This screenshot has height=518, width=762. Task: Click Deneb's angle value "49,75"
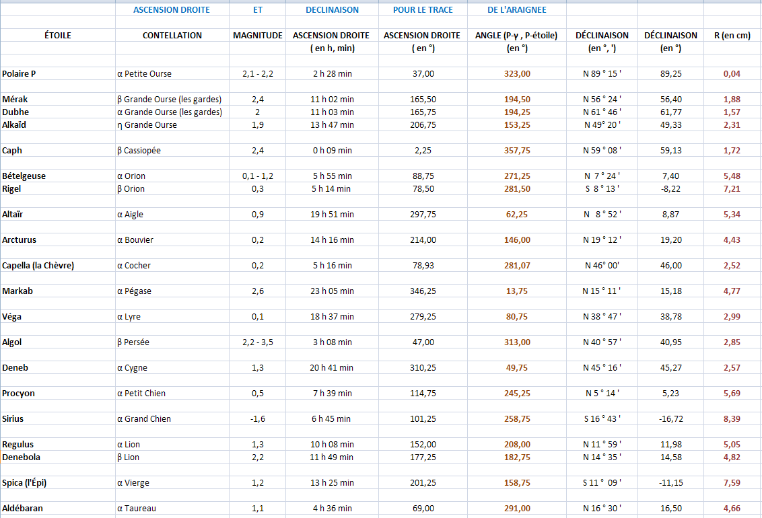coord(516,368)
